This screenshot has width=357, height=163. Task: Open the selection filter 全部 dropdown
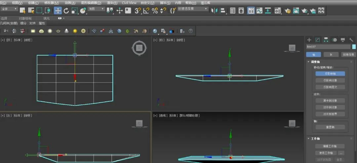9,9
